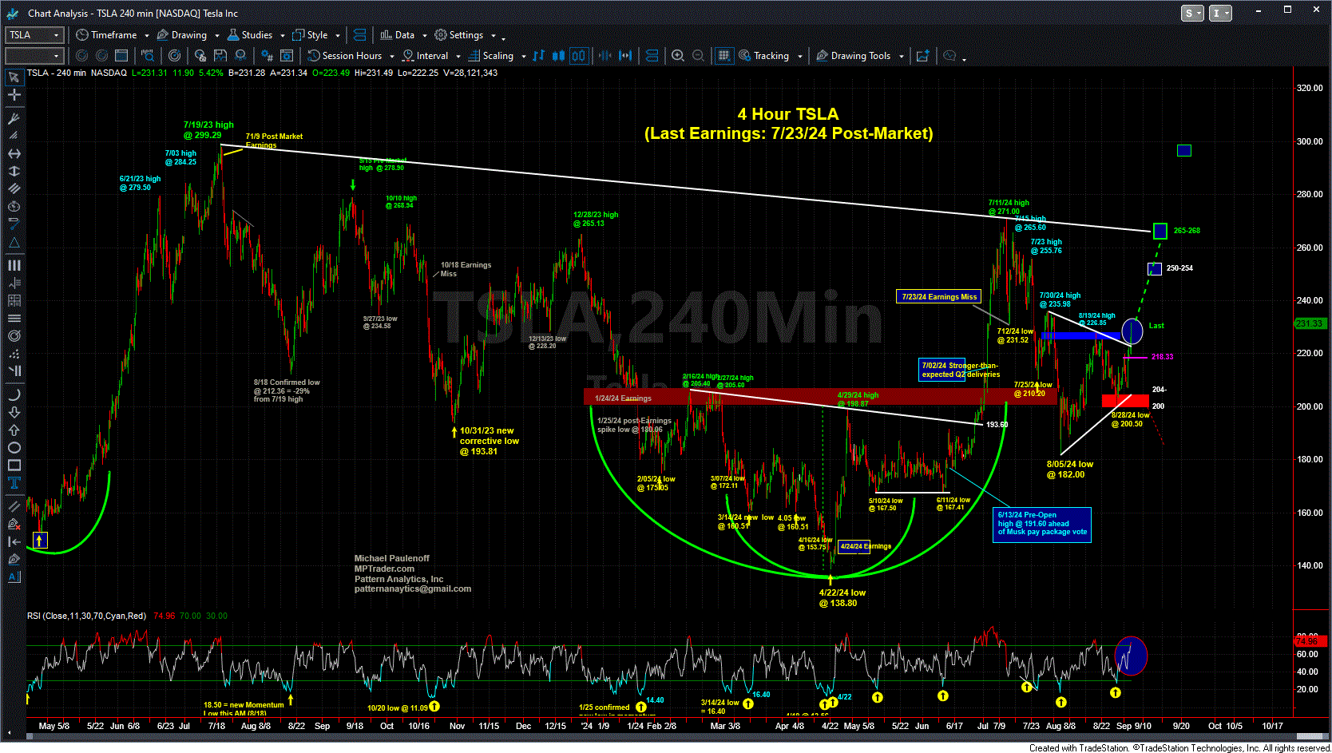The image size is (1332, 753).
Task: Click the zoom in magnifier icon
Action: [678, 55]
